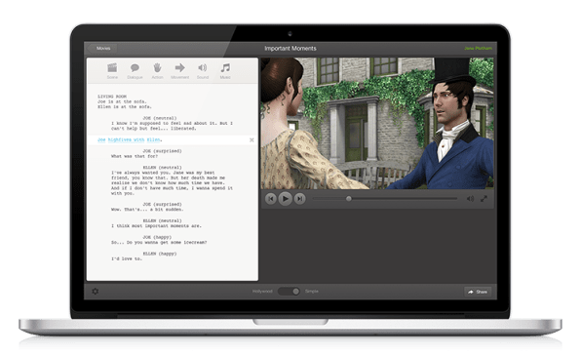Remove the 'Joe highfives with Ellen' line
This screenshot has height=355, width=581.
(x=252, y=140)
